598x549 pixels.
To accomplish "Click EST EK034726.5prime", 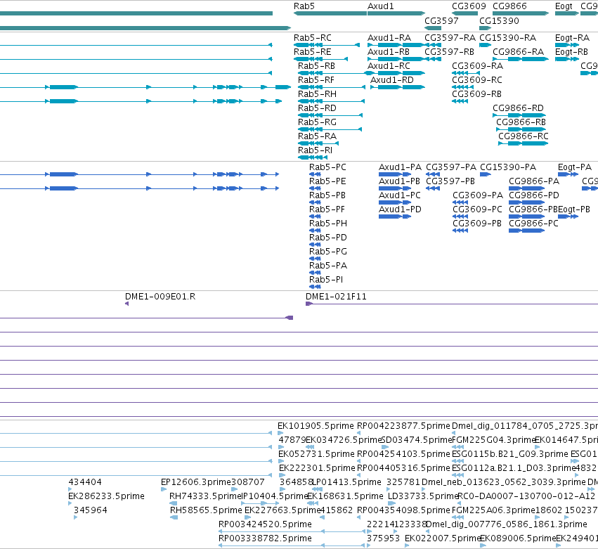I will click(x=344, y=440).
